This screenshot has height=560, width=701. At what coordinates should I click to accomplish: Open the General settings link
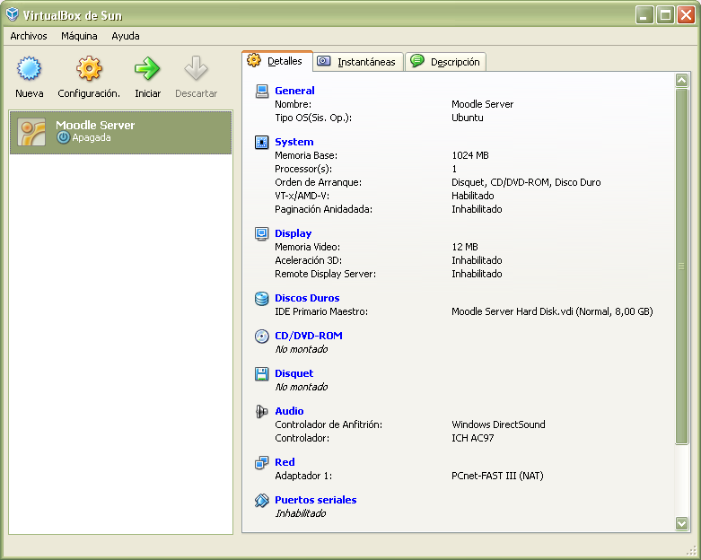[x=294, y=91]
